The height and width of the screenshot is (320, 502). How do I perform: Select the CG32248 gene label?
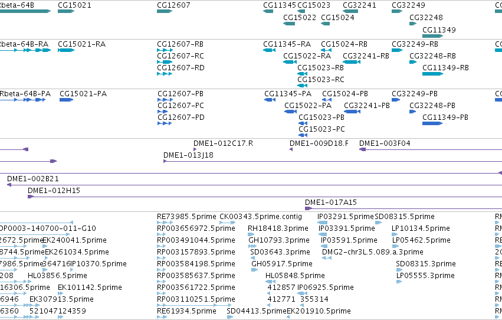426,17
